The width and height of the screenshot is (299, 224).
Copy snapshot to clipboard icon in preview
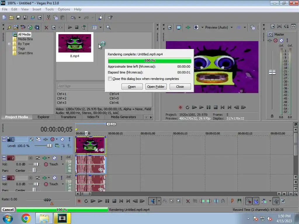[253, 27]
